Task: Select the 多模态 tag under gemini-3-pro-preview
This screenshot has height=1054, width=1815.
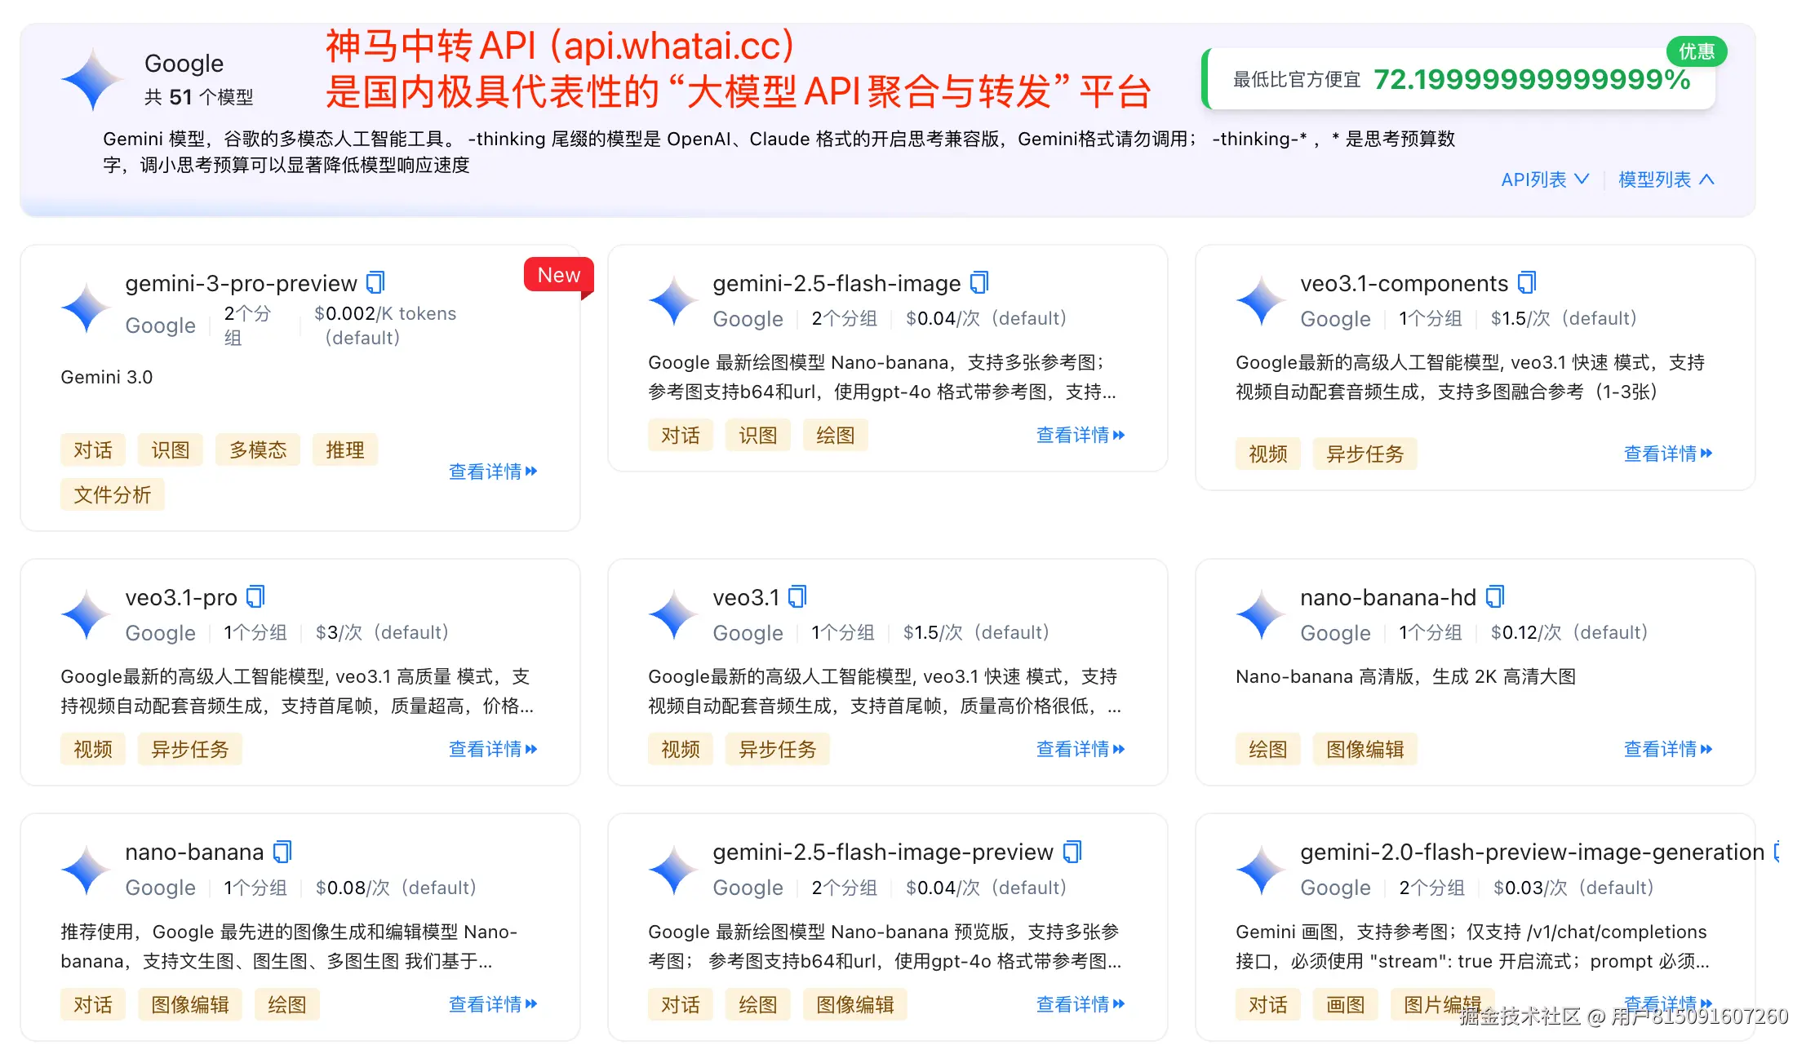Action: tap(257, 449)
